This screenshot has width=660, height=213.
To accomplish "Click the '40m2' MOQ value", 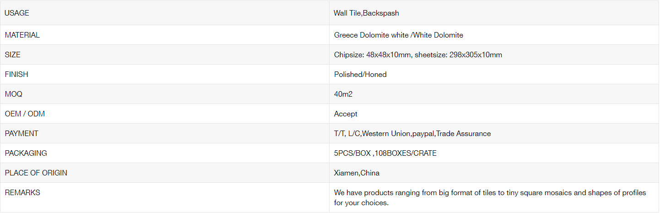I will 343,94.
